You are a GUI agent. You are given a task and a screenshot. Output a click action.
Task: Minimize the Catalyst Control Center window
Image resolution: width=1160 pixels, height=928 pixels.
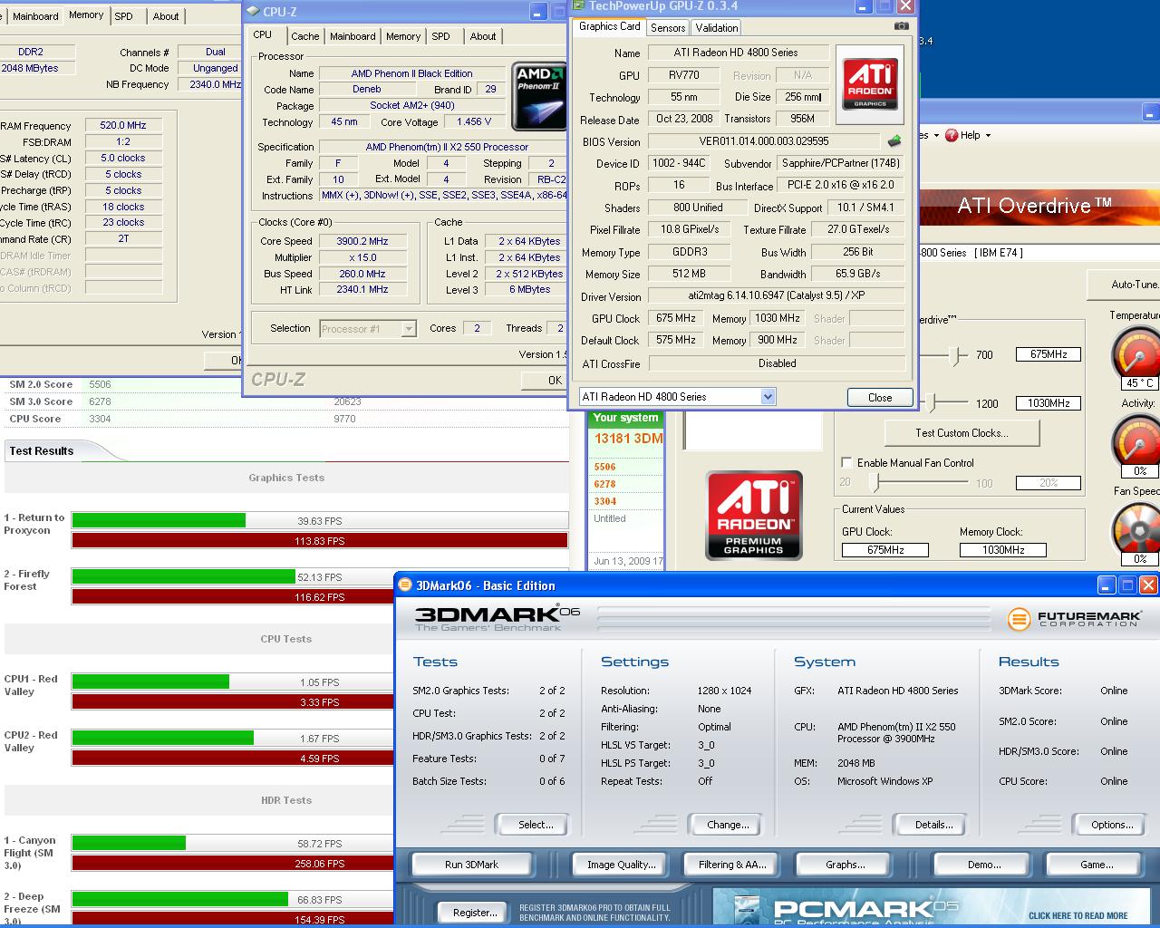click(1151, 113)
